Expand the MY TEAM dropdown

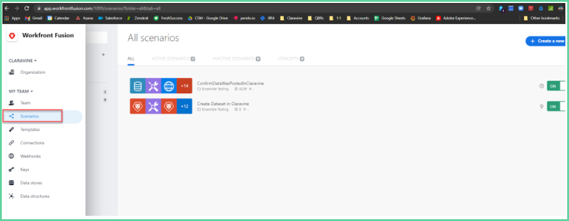[20, 92]
